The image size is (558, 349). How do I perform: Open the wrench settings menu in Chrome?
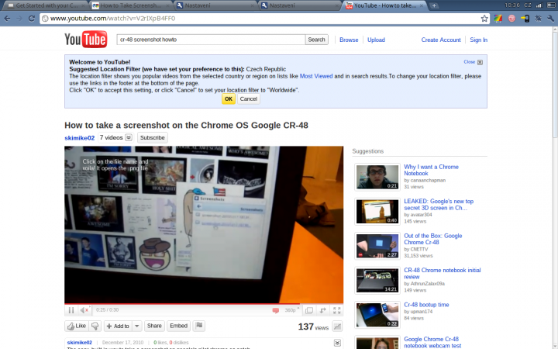tap(551, 19)
